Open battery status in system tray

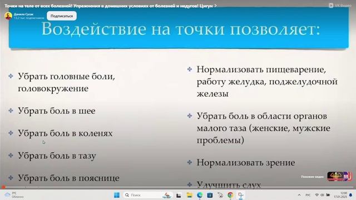point(328,195)
